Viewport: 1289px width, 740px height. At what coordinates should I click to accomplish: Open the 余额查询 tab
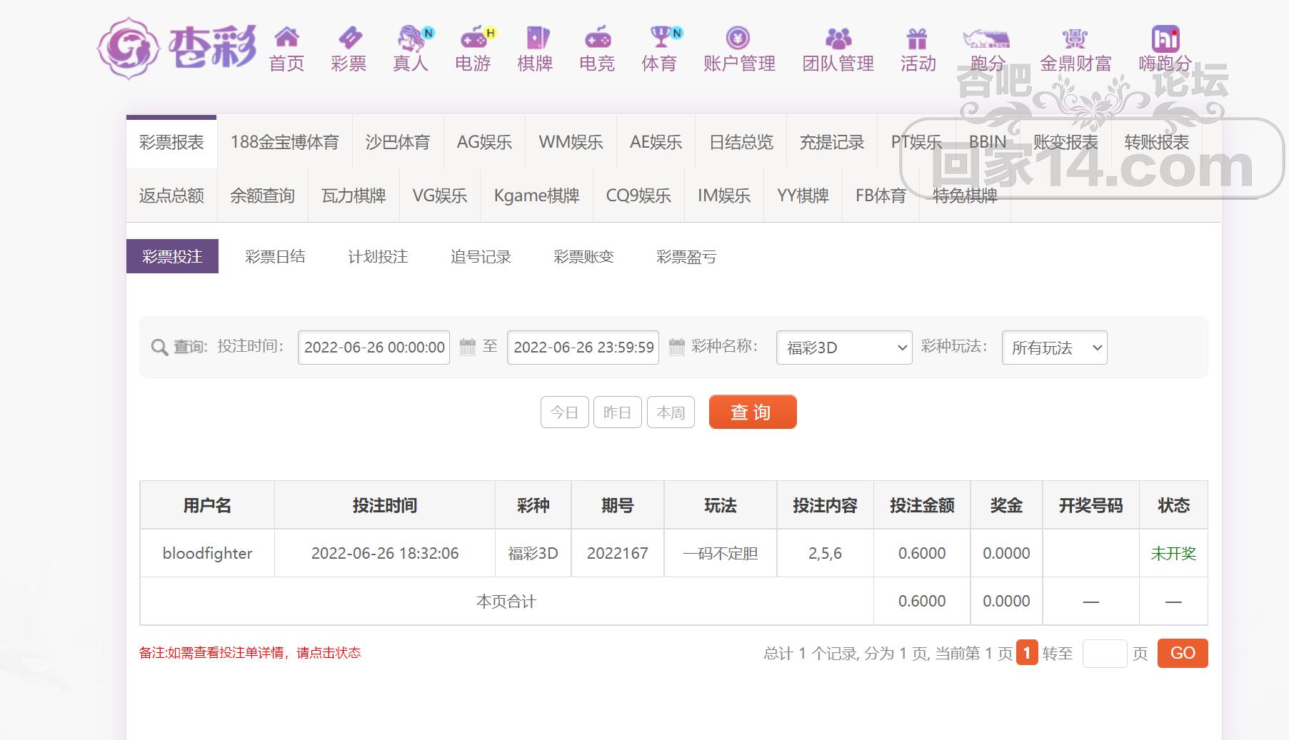pos(262,196)
